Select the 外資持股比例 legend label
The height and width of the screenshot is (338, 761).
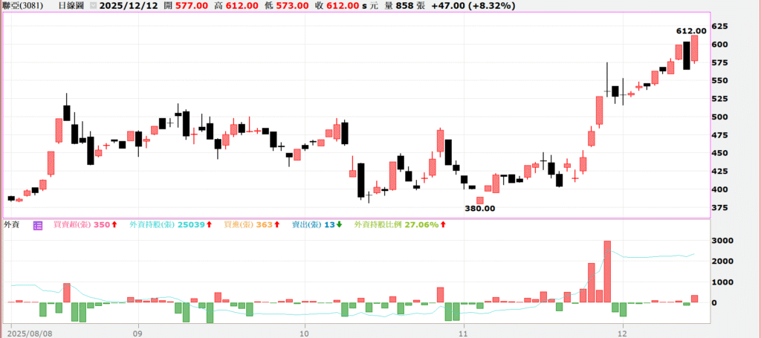377,224
